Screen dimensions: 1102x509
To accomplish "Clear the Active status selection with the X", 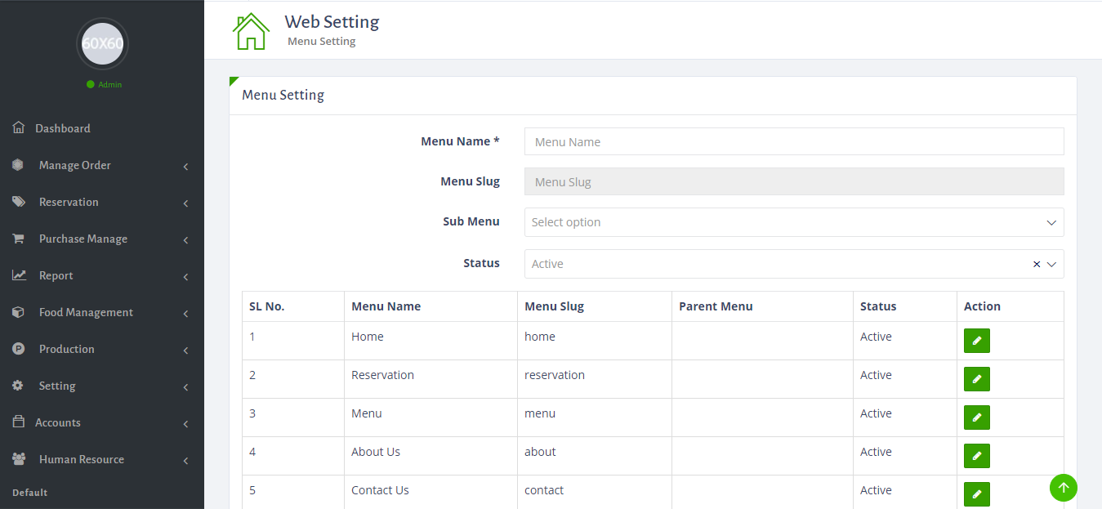I will click(x=1035, y=263).
